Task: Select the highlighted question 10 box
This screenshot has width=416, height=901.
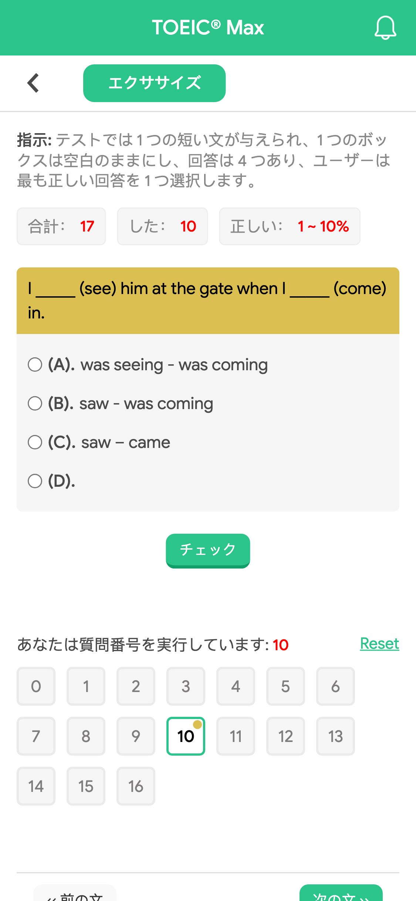Action: [x=186, y=736]
